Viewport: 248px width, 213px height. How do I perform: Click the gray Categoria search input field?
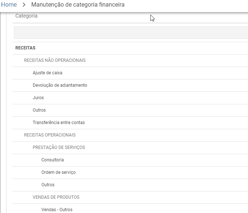click(131, 33)
